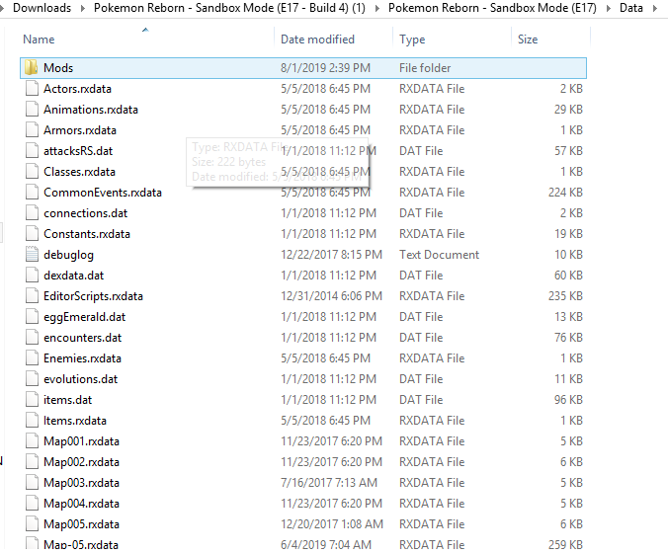This screenshot has height=554, width=668.
Task: Click the Type column header
Action: click(412, 40)
